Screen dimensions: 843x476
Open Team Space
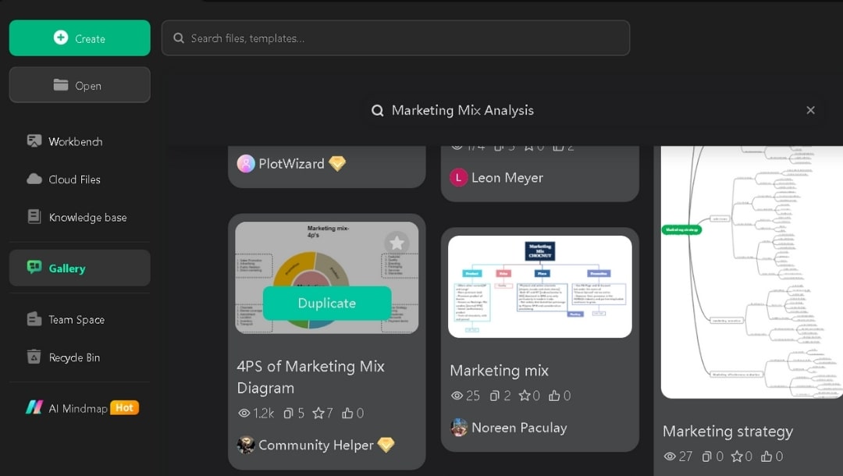[77, 319]
